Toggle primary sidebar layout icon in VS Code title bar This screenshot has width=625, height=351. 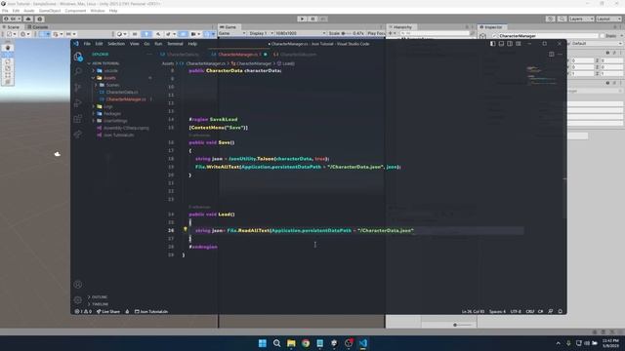pyautogui.click(x=493, y=43)
